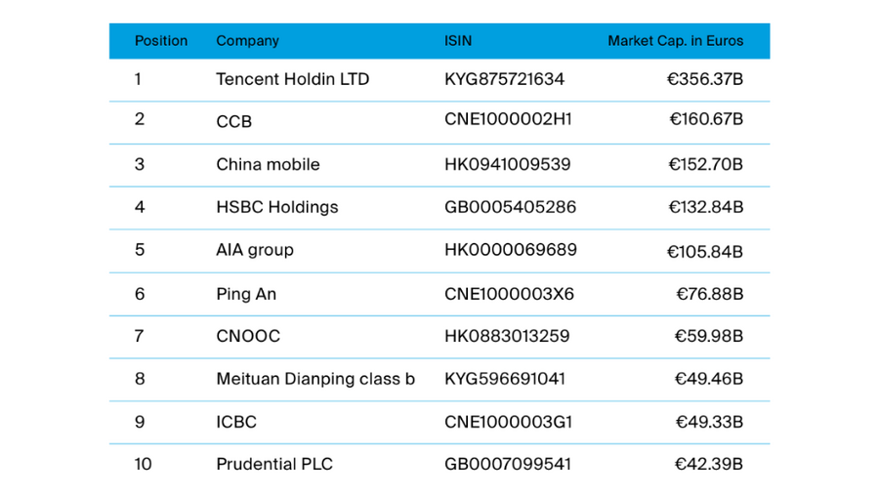Click the ISIN column header

tap(458, 41)
